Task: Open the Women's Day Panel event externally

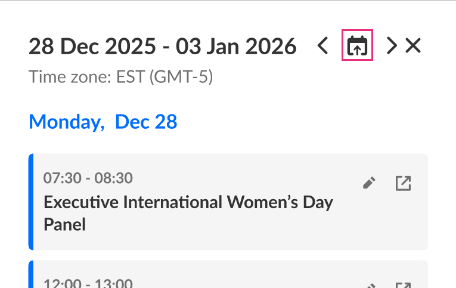Action: (x=404, y=184)
